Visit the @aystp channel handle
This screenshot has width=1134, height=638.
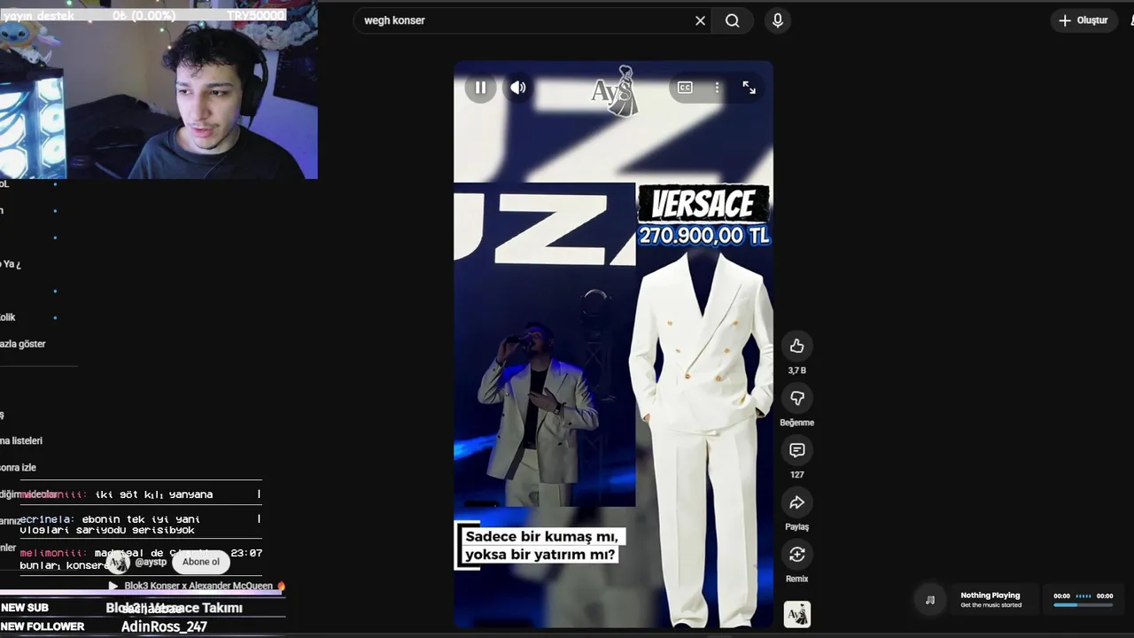coord(151,562)
